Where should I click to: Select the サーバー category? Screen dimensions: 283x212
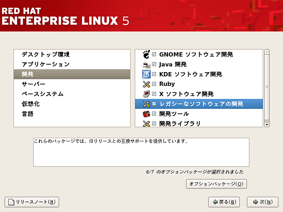[x=33, y=84]
